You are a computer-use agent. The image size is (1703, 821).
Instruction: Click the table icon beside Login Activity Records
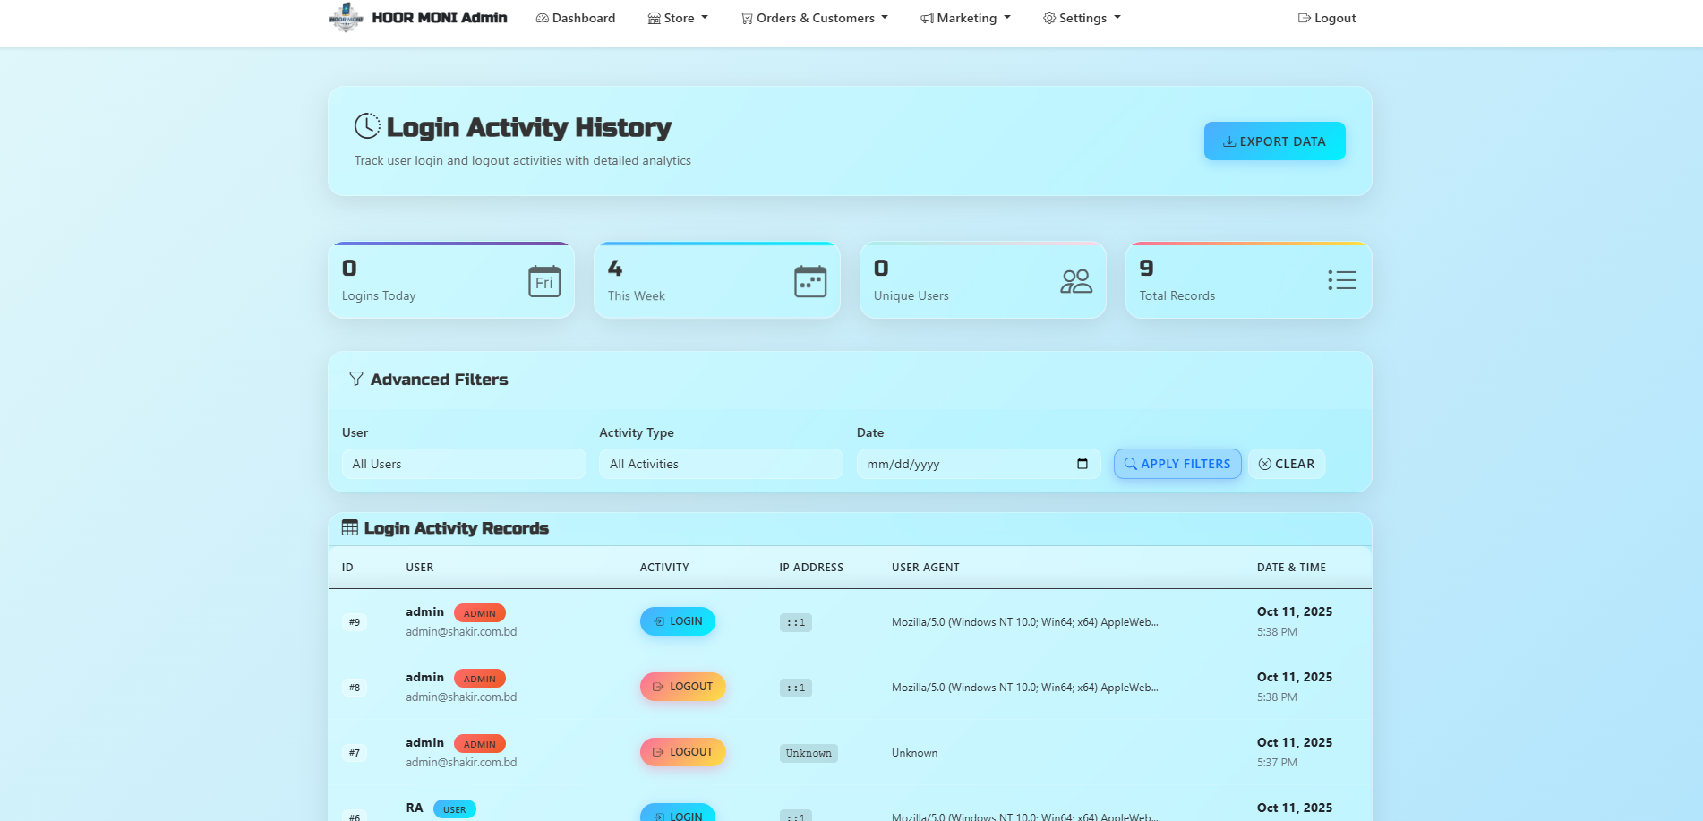[350, 528]
